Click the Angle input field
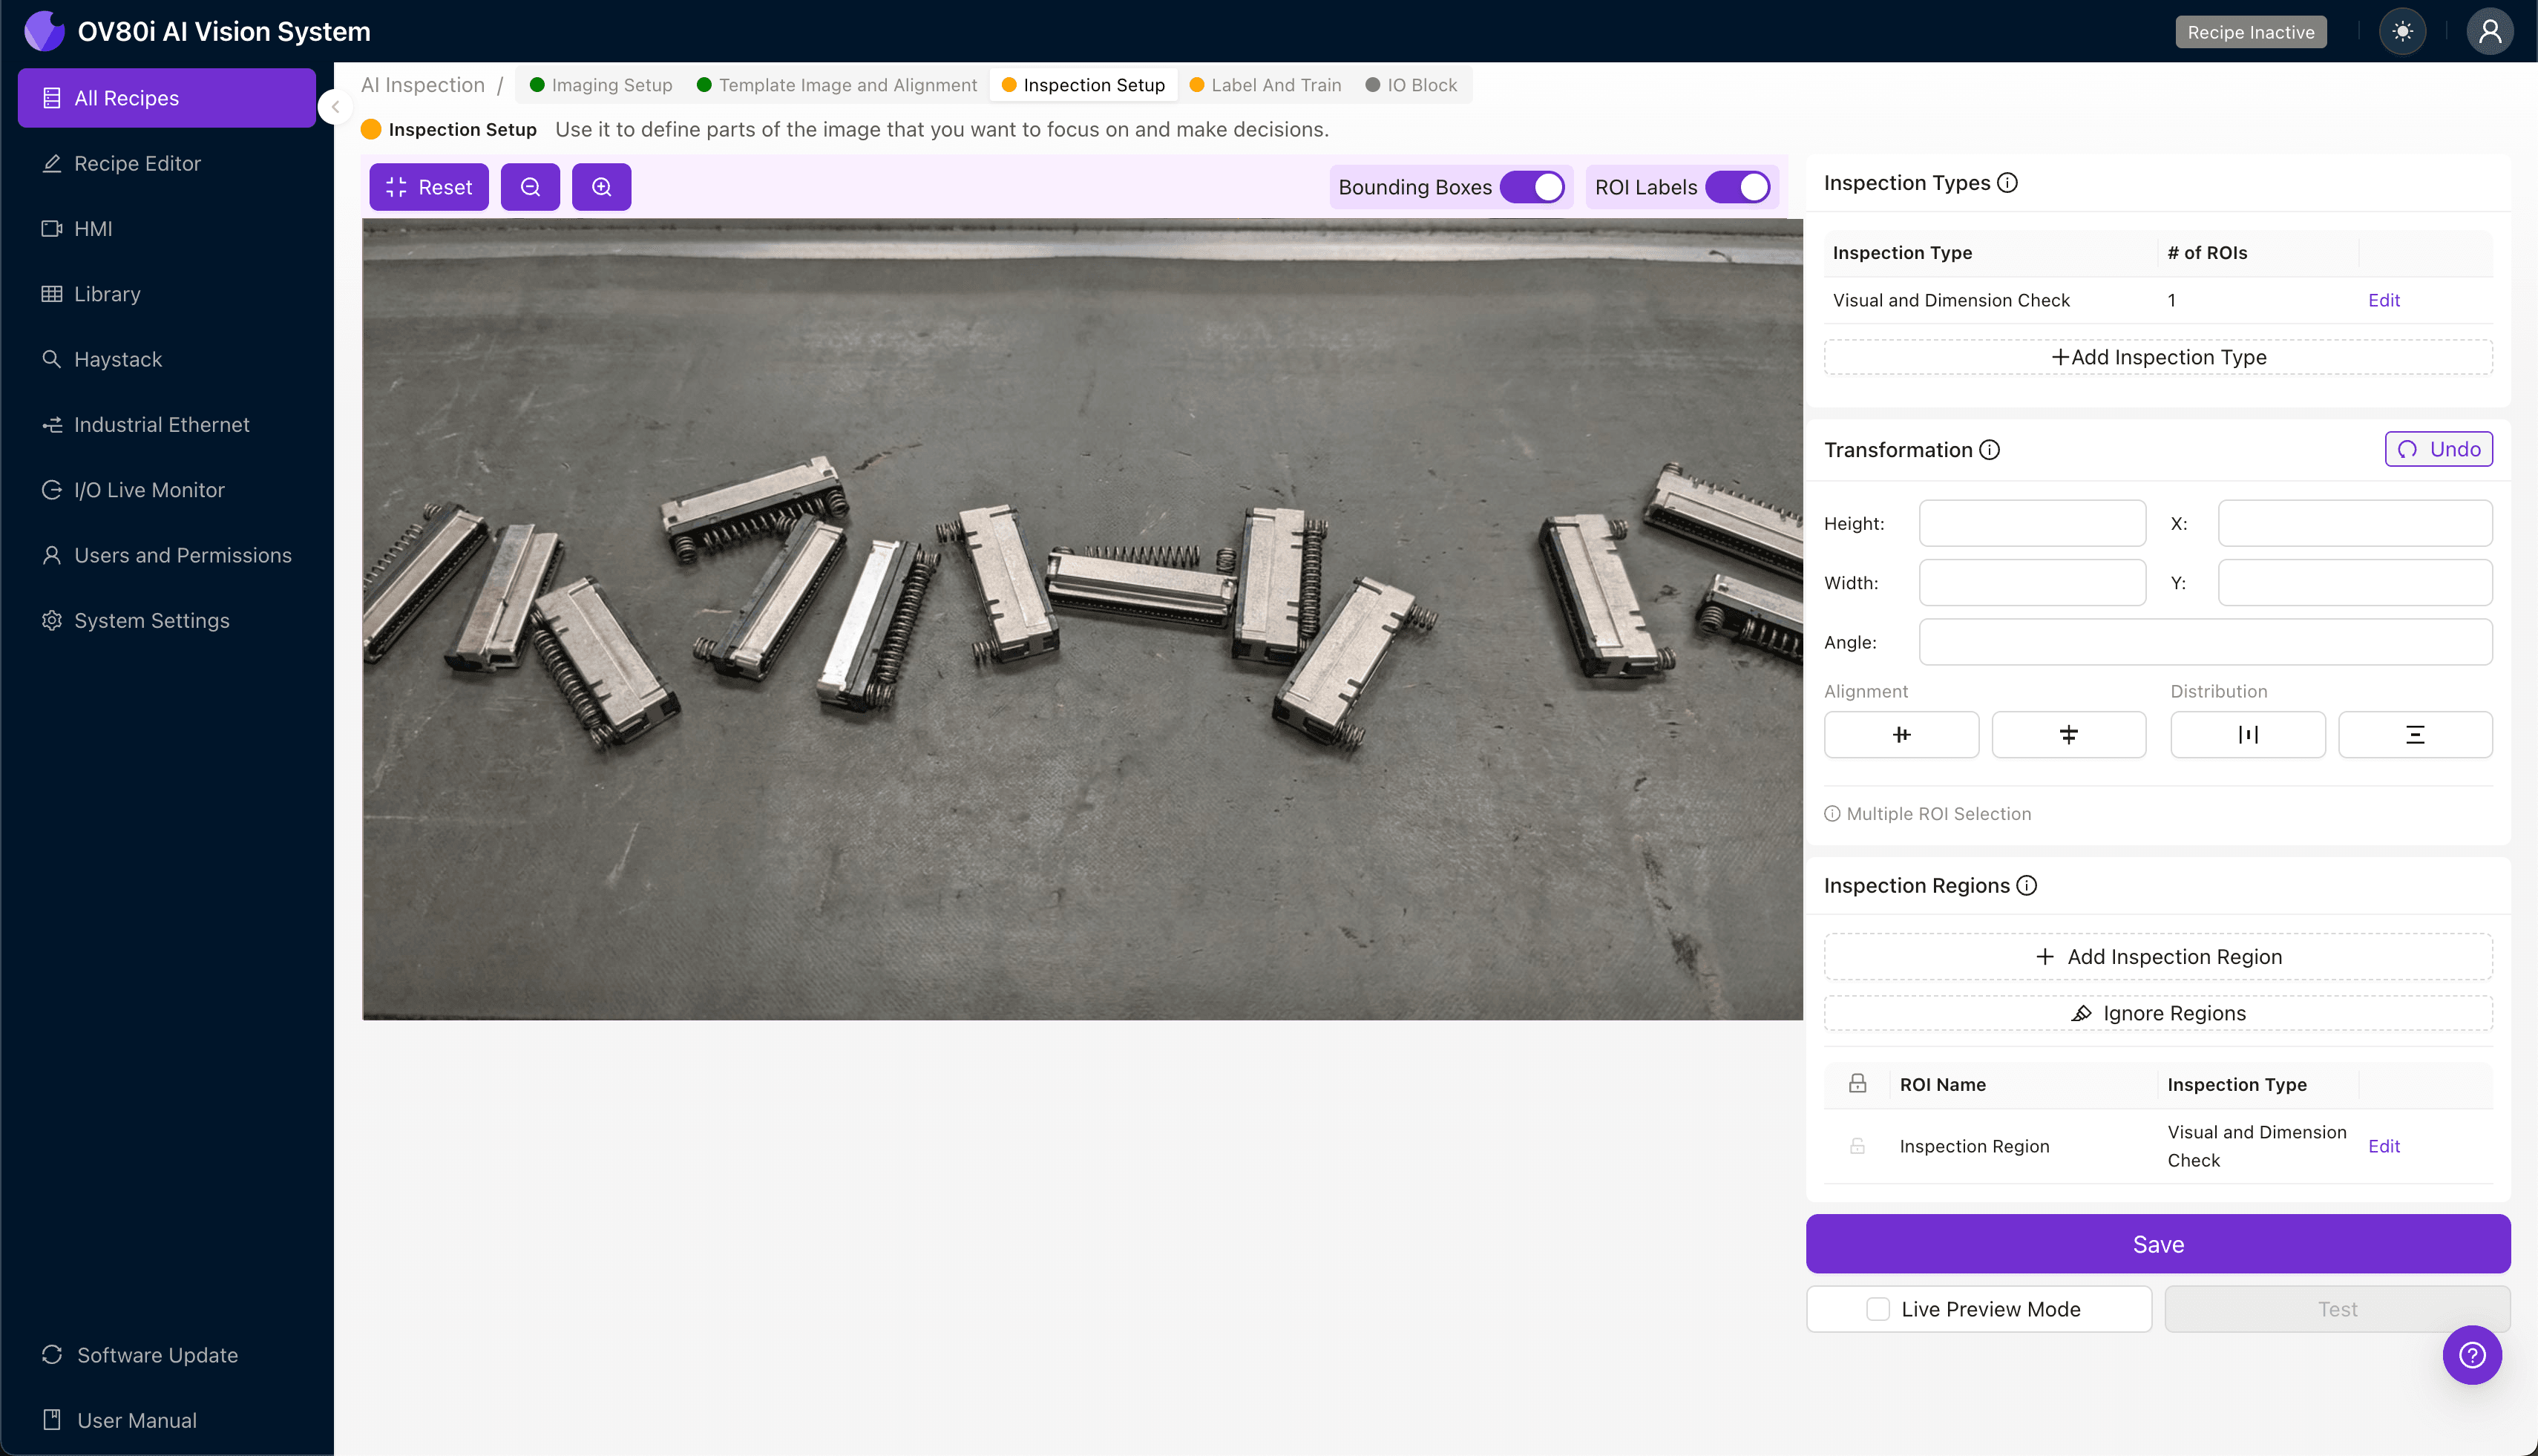 [x=2205, y=642]
